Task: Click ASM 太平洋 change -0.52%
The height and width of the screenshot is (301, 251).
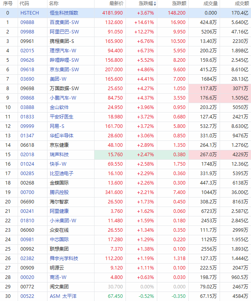Action: [146, 296]
